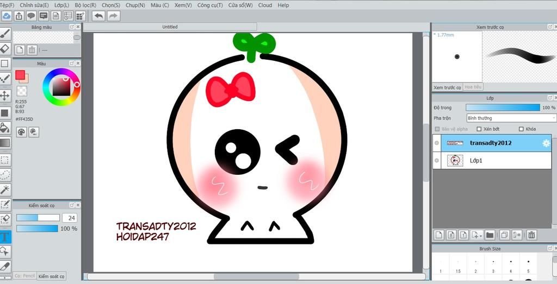The height and width of the screenshot is (284, 557).
Task: Open the second palette icon under hex code
Action: (34, 132)
